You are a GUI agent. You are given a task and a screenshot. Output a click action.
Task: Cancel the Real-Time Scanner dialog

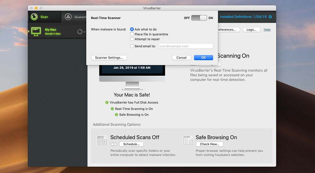[x=181, y=58]
